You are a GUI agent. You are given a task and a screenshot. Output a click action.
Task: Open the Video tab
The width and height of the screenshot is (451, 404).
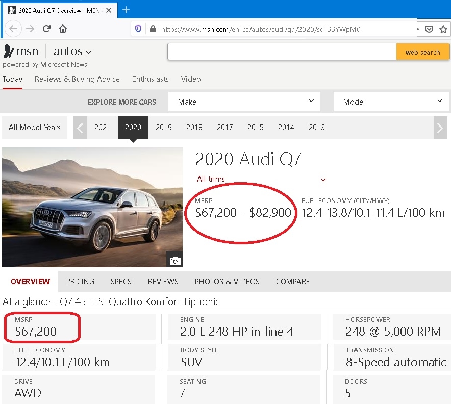tap(191, 79)
